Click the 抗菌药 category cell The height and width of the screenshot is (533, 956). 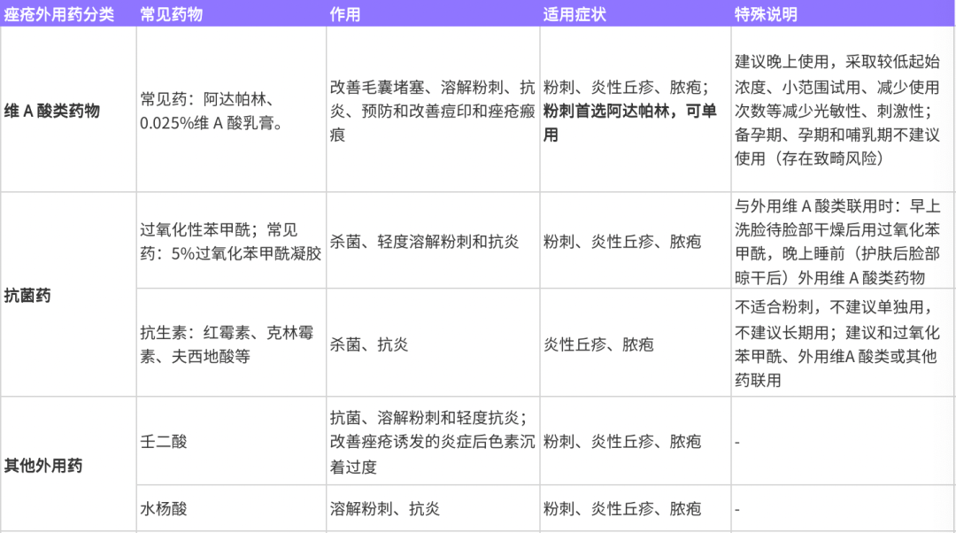(27, 296)
